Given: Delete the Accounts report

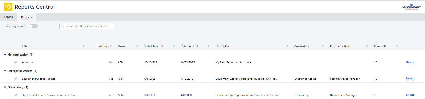Looking at the screenshot, I should coord(410,62).
